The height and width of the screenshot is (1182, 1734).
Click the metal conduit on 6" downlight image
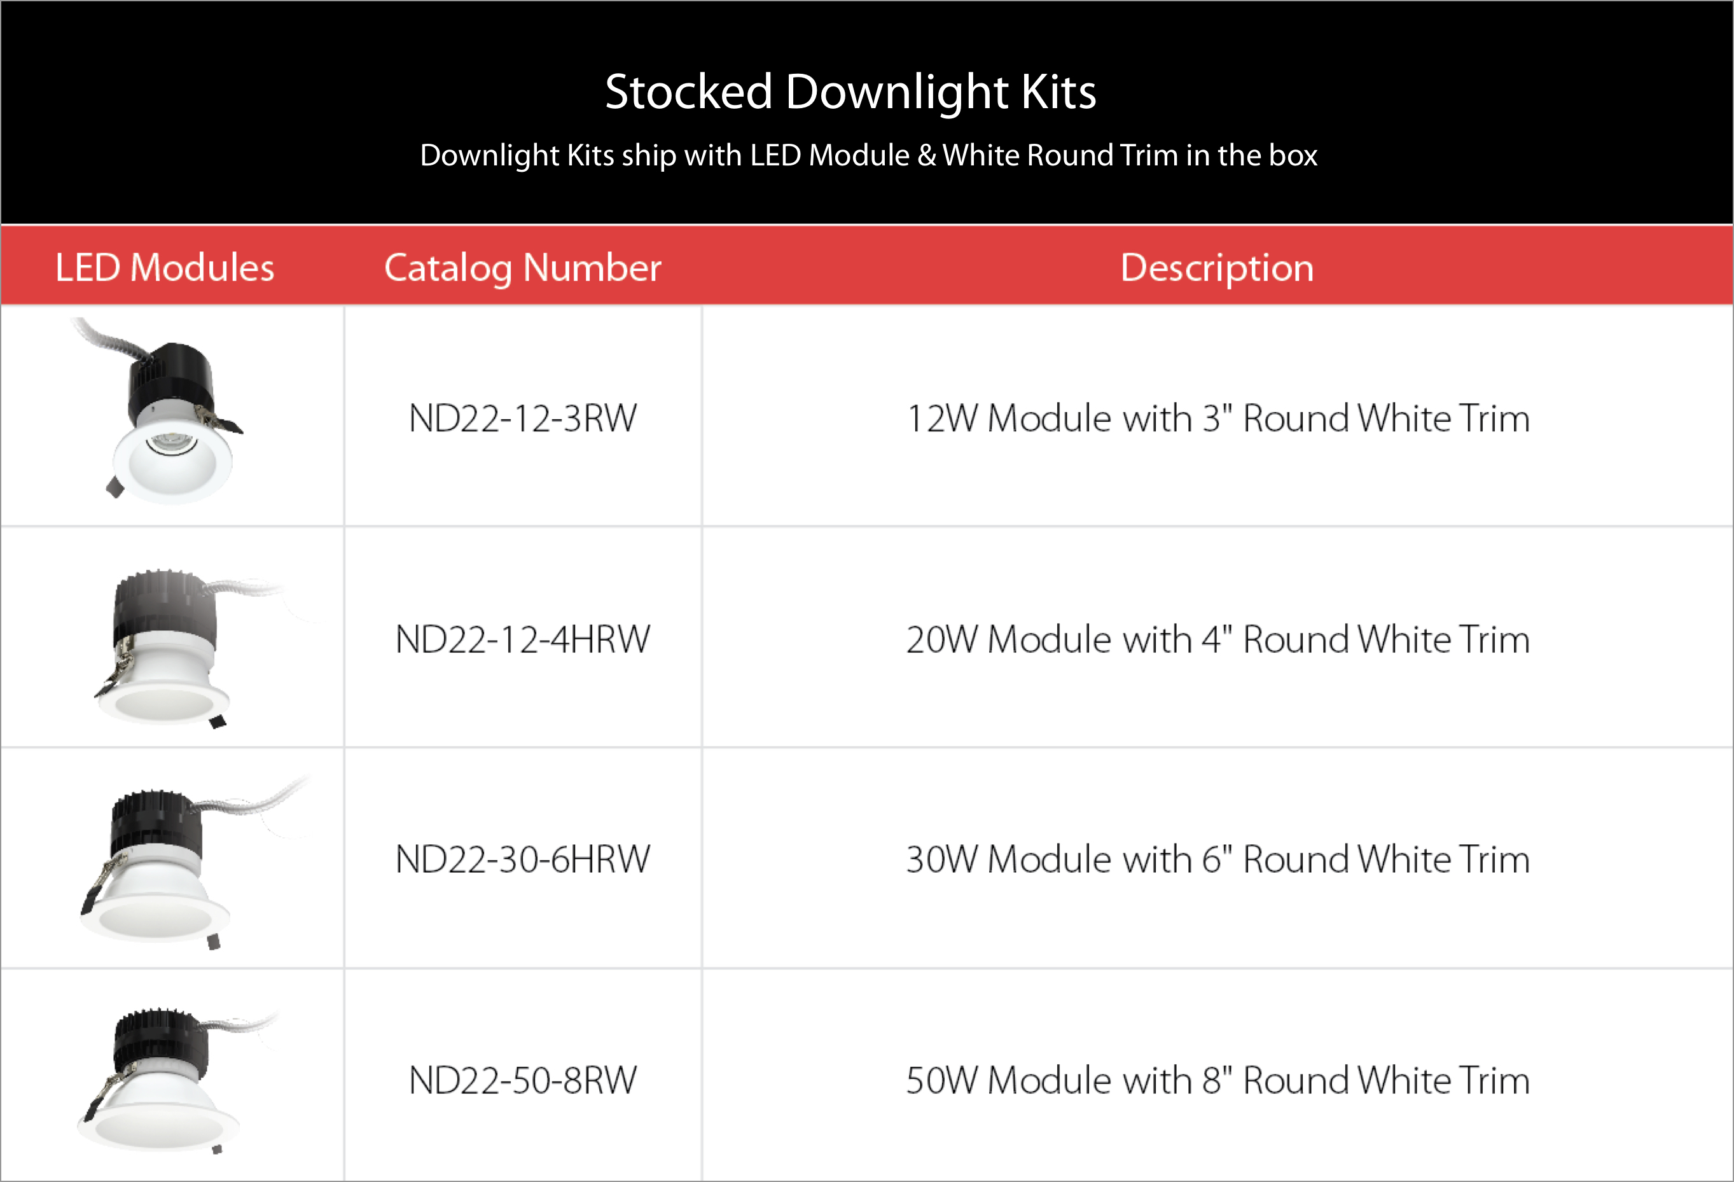254,802
